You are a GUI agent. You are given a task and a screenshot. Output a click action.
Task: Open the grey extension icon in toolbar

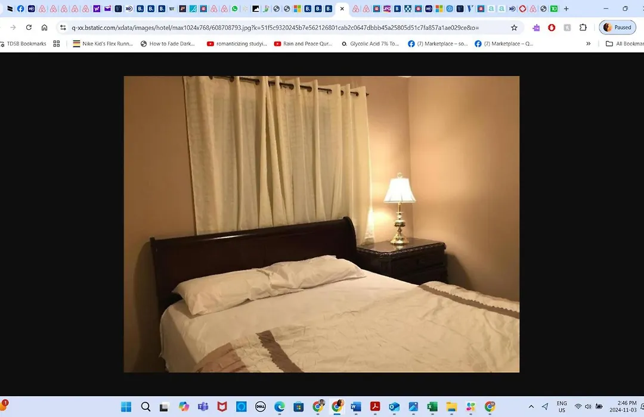(x=567, y=27)
